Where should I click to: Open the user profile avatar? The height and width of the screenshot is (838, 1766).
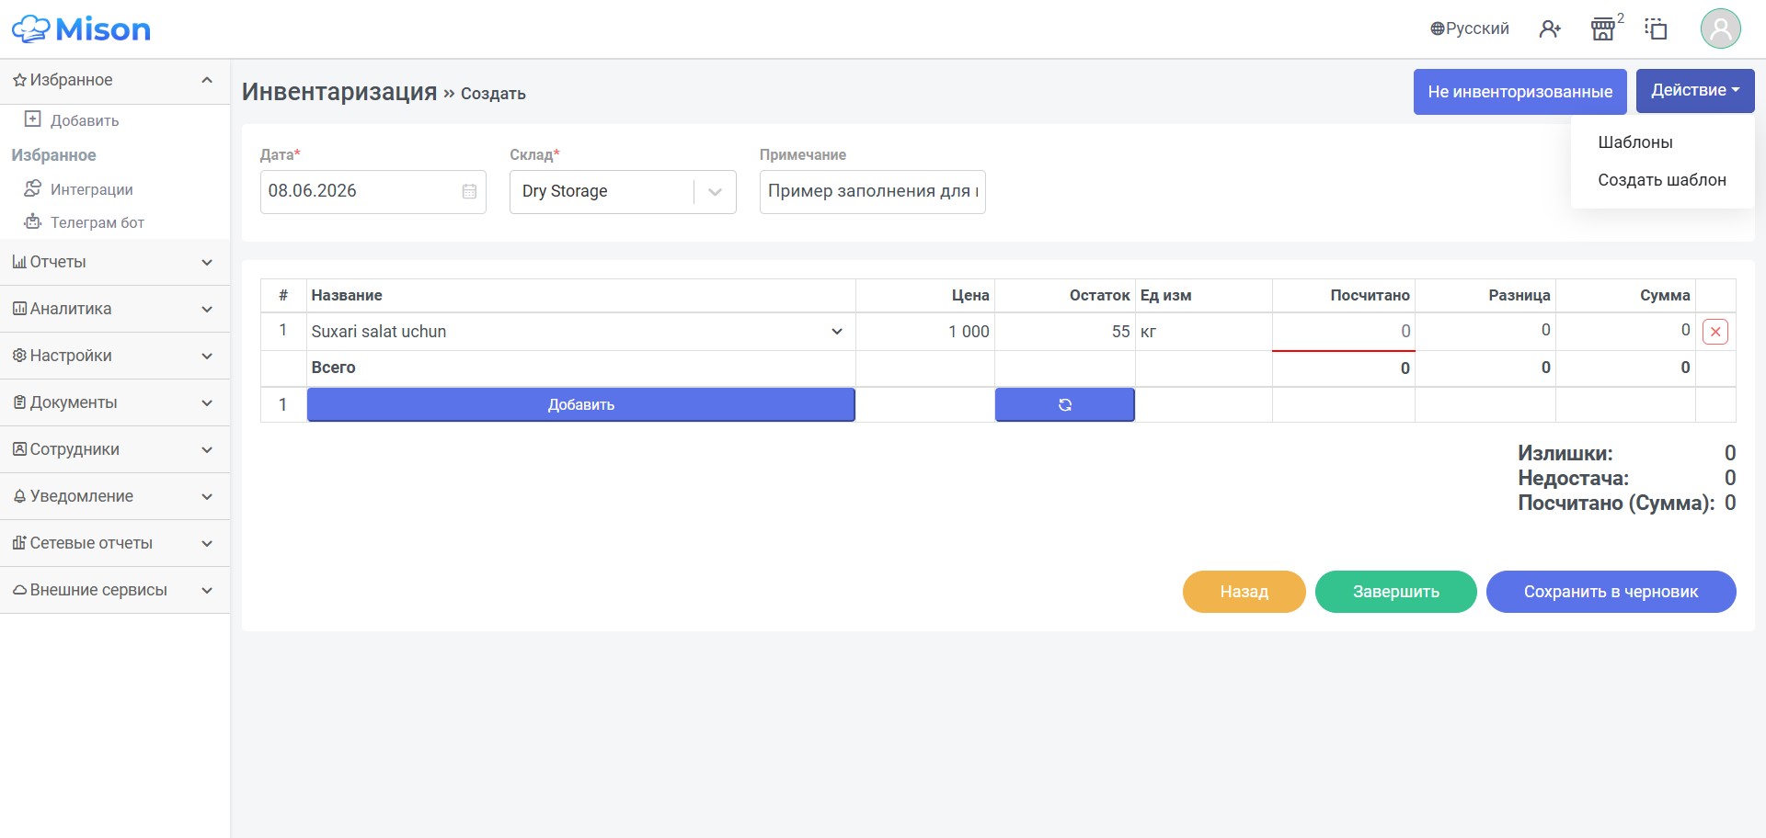[1720, 28]
